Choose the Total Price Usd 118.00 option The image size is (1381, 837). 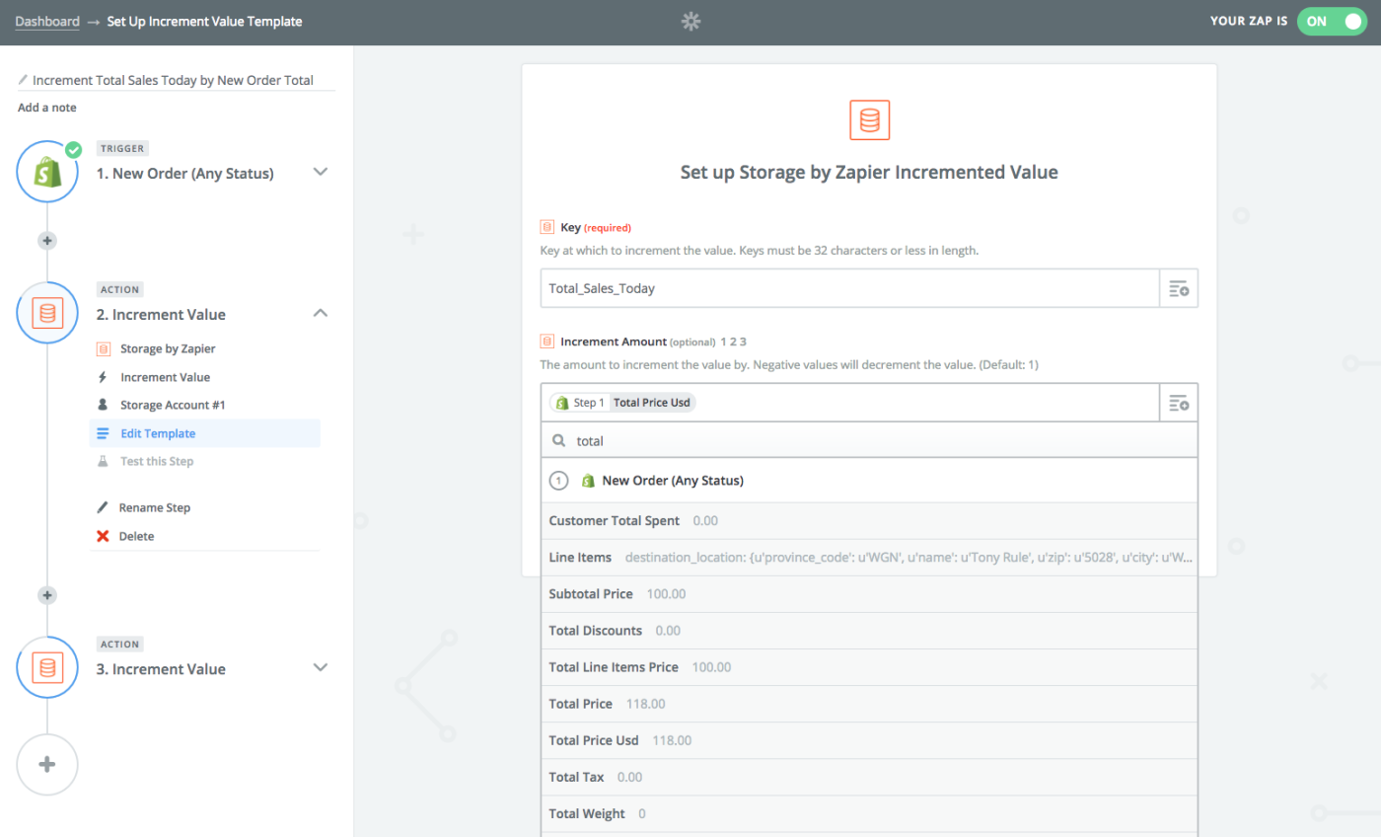click(869, 740)
